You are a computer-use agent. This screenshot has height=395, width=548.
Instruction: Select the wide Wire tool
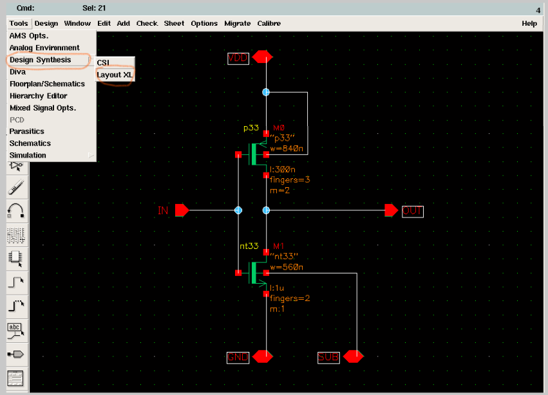16,306
